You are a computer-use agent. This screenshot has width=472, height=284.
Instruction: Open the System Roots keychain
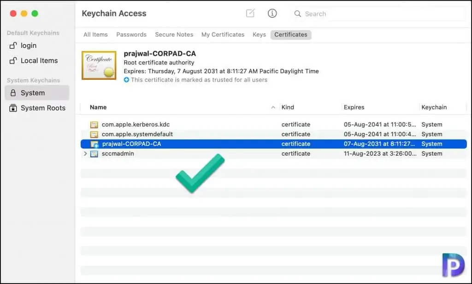point(37,108)
